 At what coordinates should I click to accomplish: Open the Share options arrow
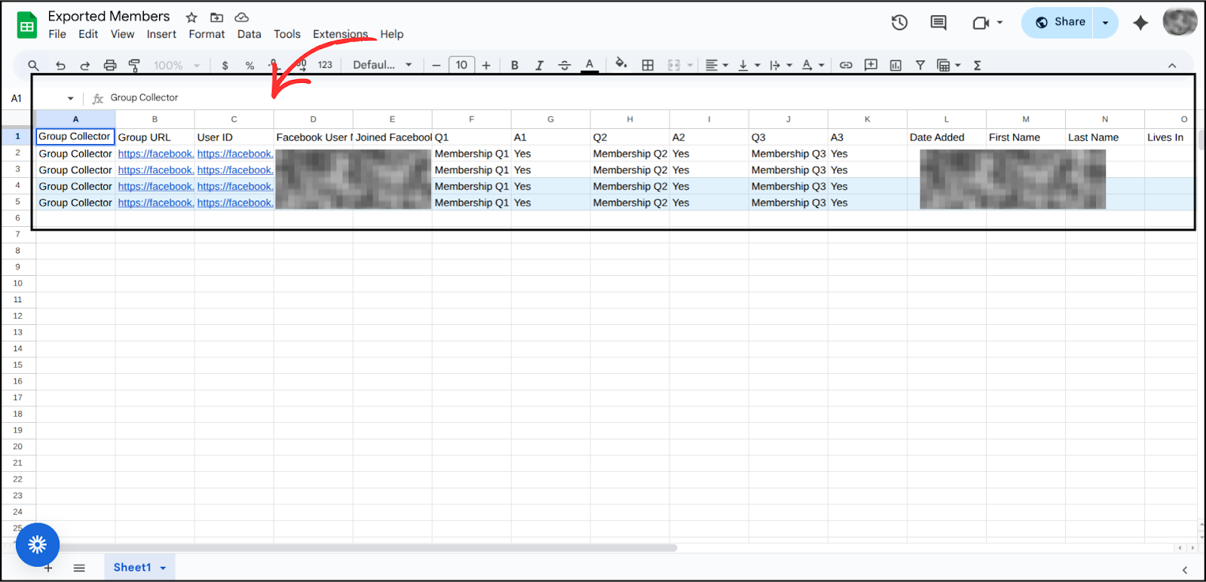click(x=1105, y=23)
